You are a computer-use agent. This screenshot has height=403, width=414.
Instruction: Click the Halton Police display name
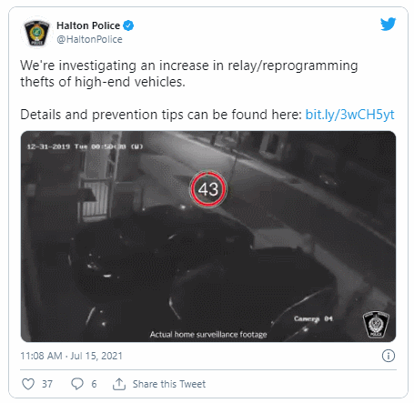88,25
